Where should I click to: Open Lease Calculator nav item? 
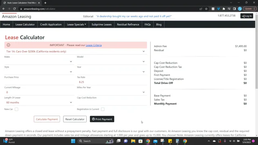pos(25,24)
